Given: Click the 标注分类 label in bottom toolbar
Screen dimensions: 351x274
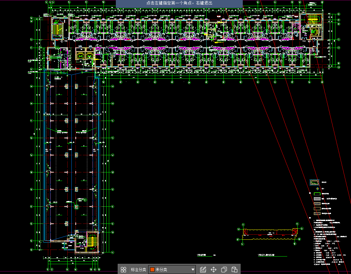Looking at the screenshot, I should pos(138,270).
